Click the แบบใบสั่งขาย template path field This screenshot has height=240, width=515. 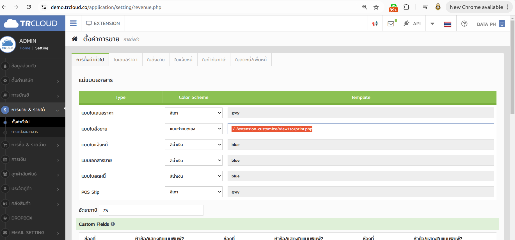click(360, 129)
